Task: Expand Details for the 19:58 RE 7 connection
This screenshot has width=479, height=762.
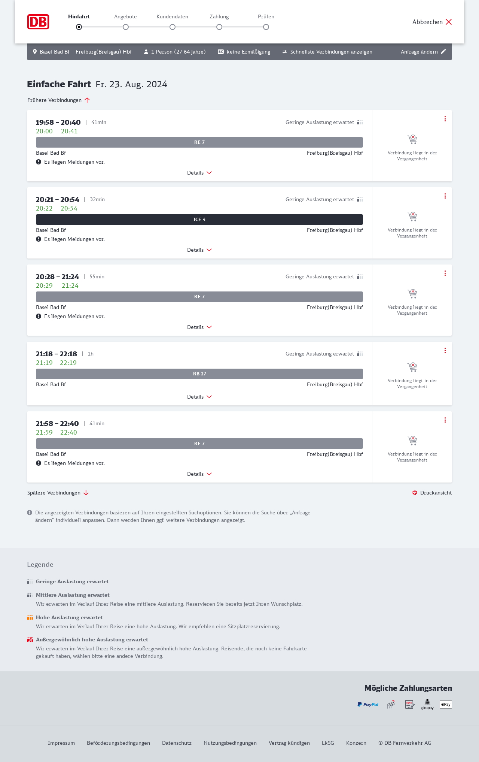Action: (x=199, y=173)
